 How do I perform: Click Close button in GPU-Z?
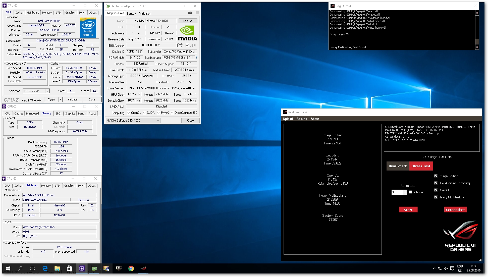tap(190, 121)
